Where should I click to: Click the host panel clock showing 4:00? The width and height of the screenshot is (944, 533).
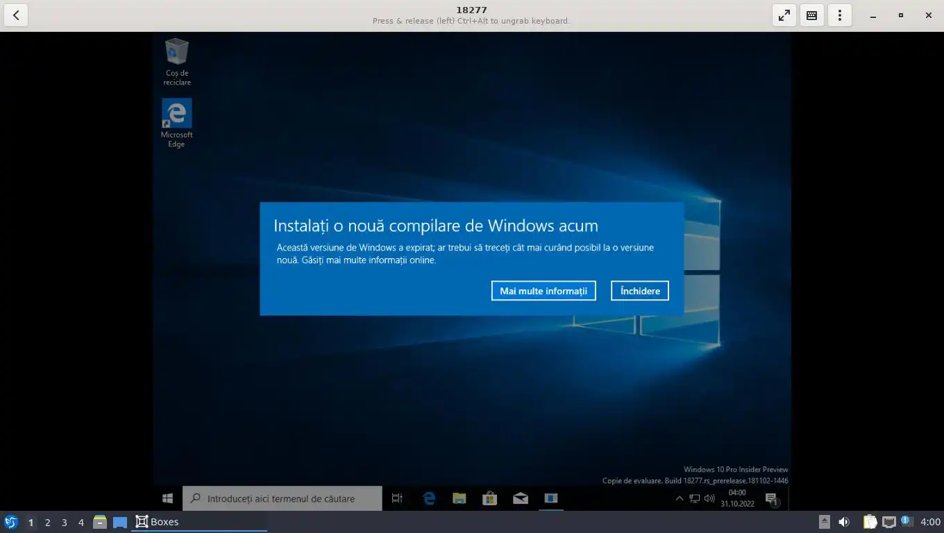point(930,522)
